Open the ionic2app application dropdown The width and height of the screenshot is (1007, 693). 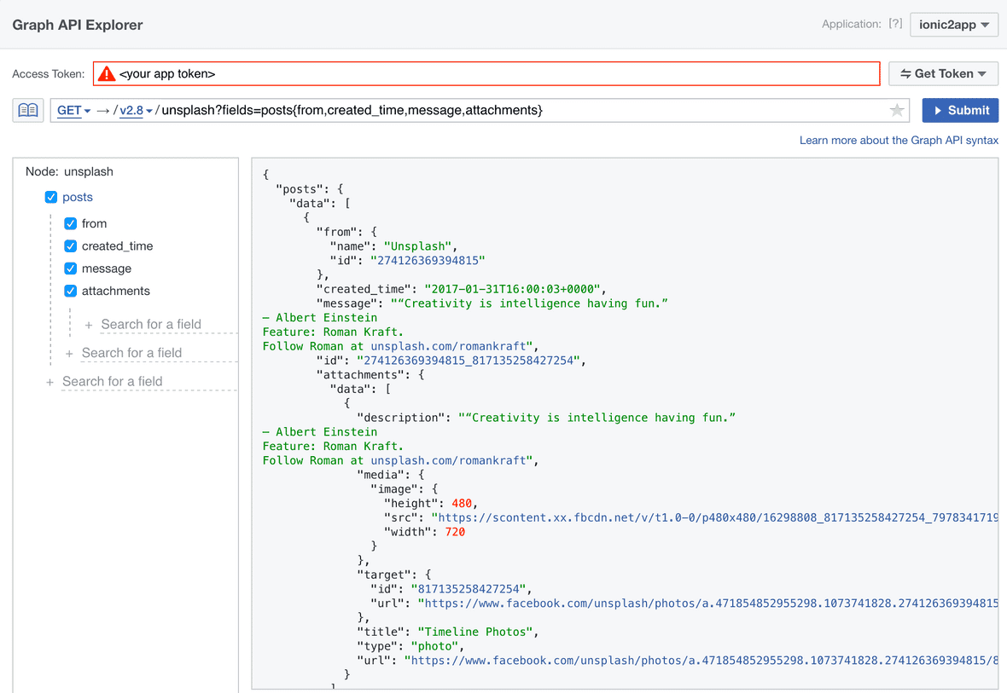[953, 25]
